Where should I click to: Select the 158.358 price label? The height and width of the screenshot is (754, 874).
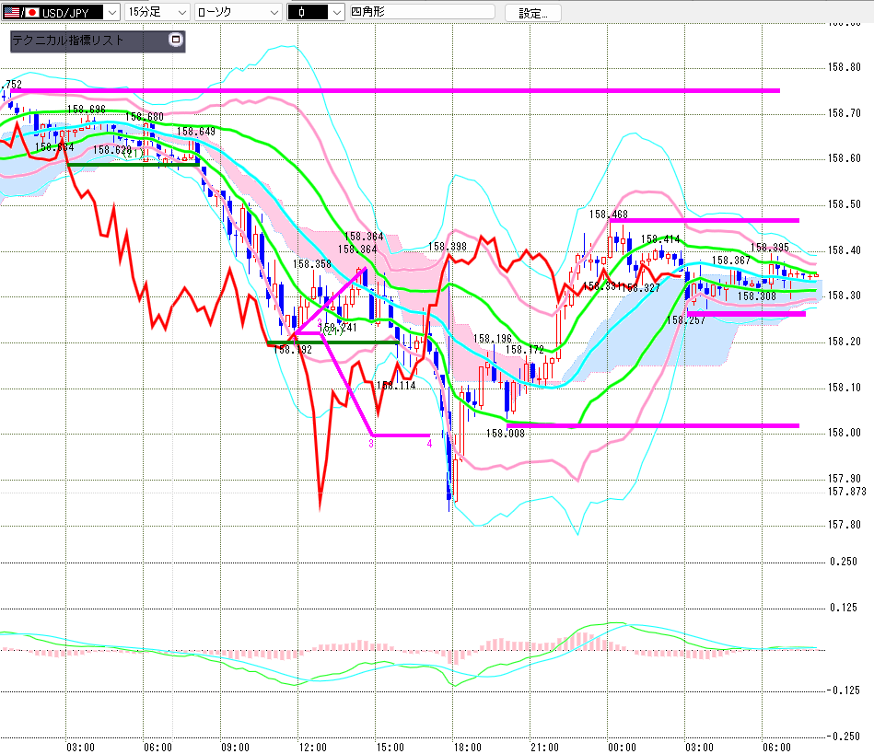point(311,263)
